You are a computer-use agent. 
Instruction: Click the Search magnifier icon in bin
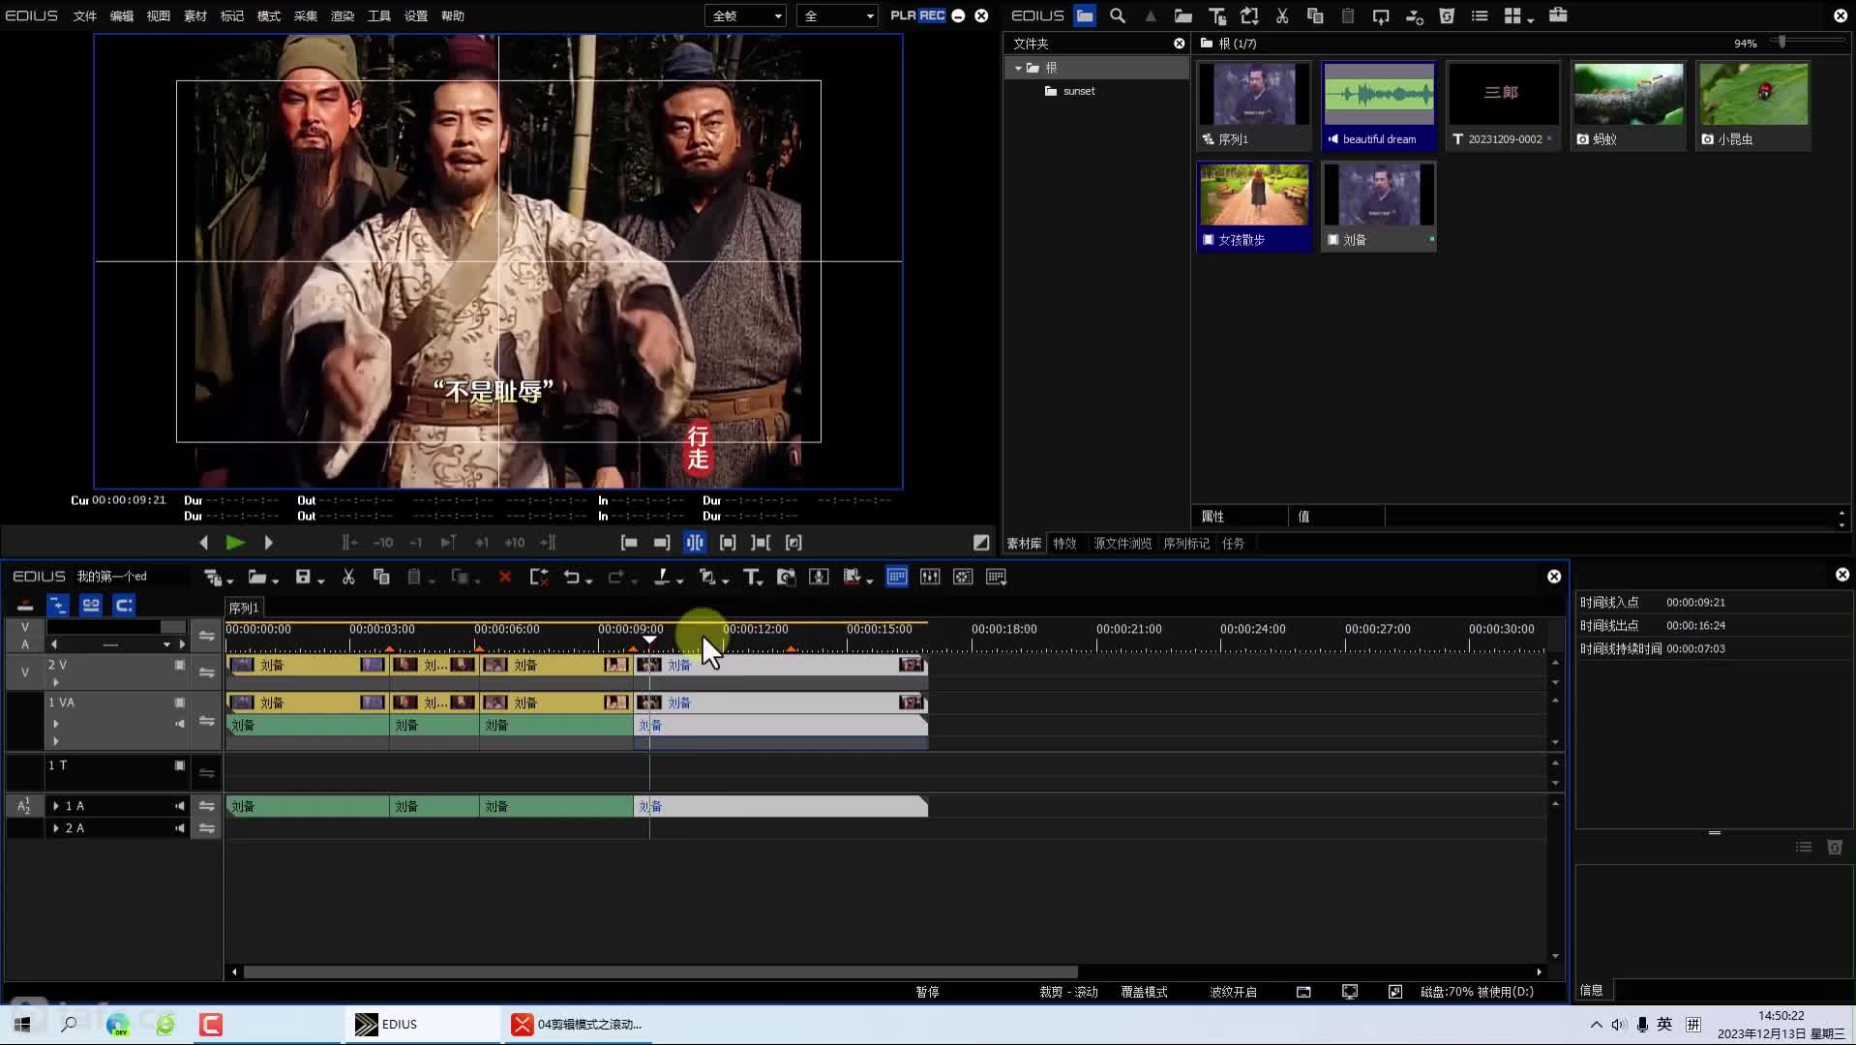point(1118,15)
